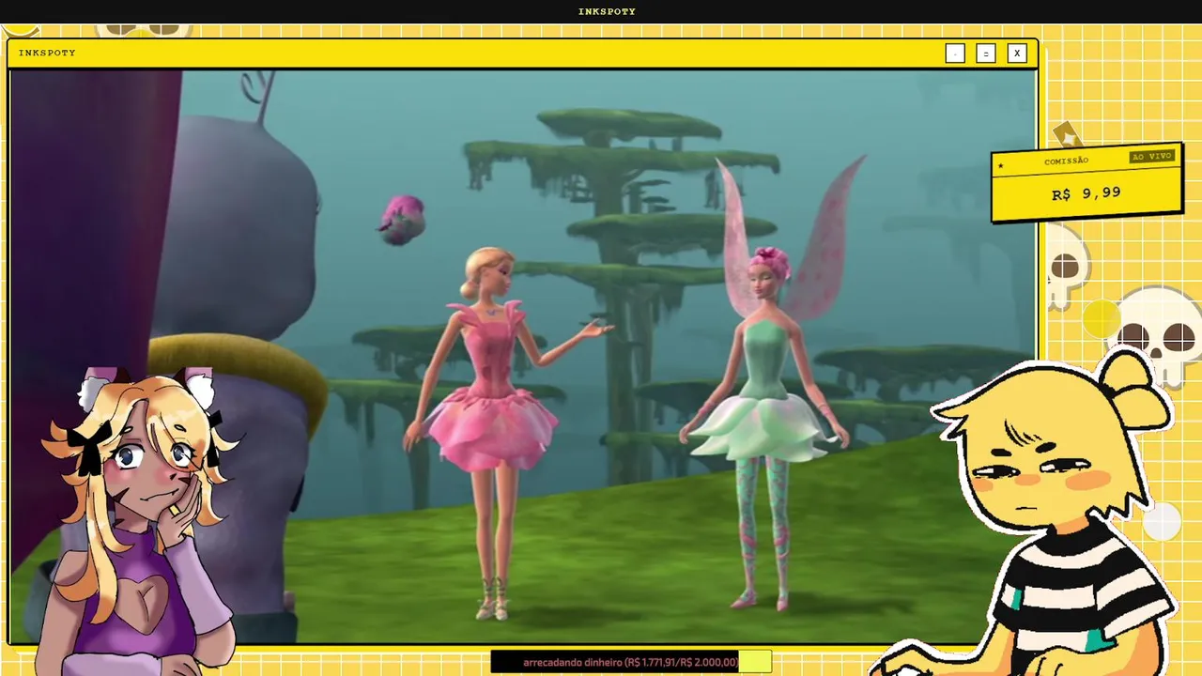Close the INKSPOTY window with X
1202x676 pixels.
[1016, 54]
